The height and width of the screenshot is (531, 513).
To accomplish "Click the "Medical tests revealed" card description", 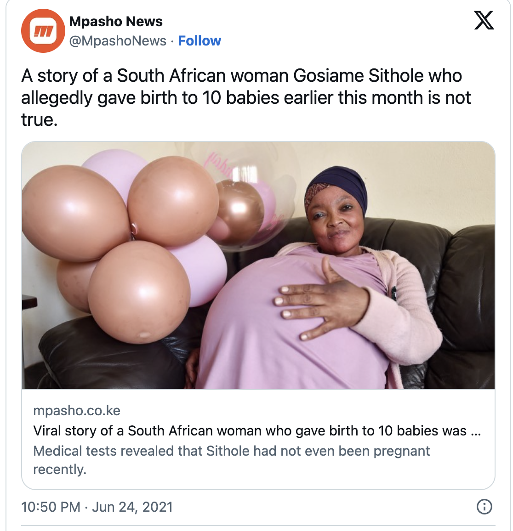I will point(231,451).
